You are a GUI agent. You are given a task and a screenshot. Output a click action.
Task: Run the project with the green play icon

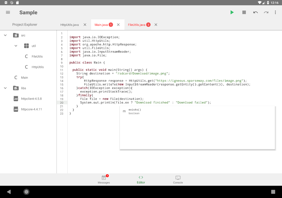click(x=232, y=12)
